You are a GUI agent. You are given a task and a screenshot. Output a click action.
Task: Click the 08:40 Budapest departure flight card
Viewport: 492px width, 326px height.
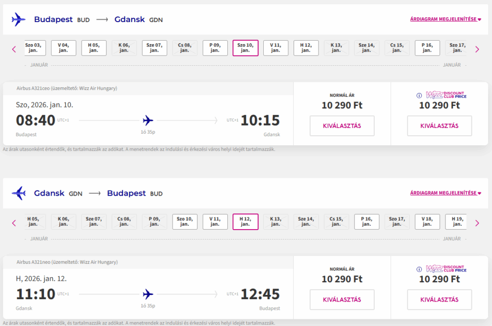point(148,120)
